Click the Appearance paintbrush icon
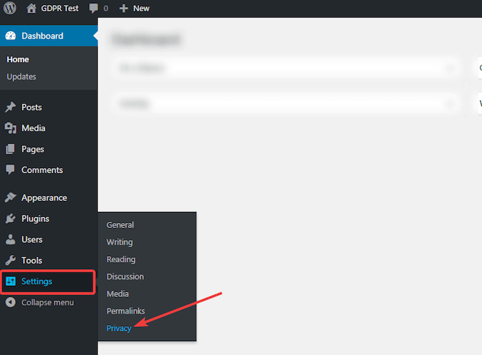 (x=11, y=197)
